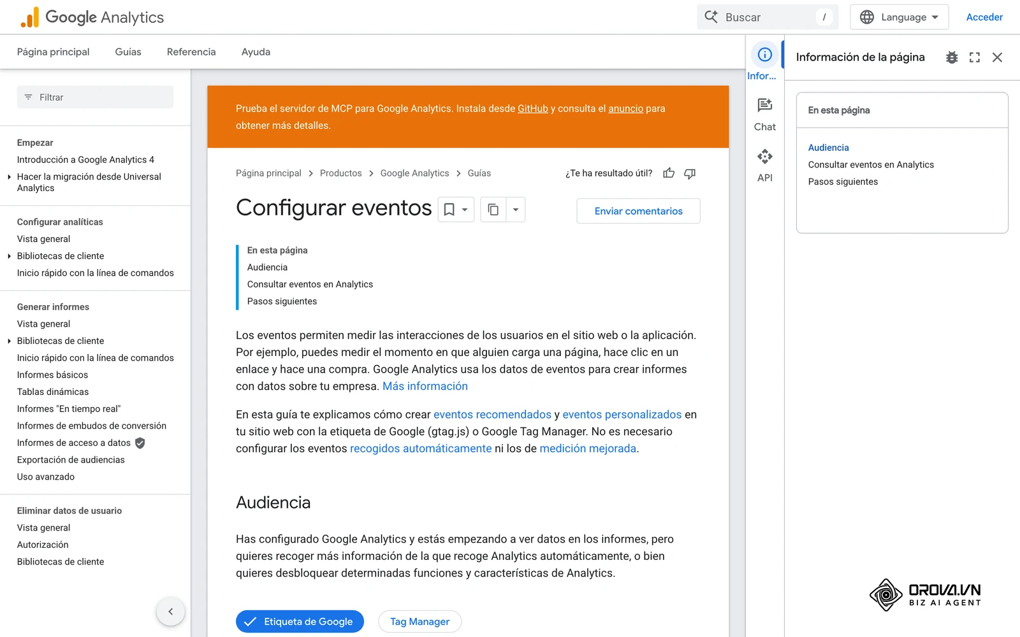Open the Language dropdown
Screen dimensions: 1020x637
pos(900,17)
